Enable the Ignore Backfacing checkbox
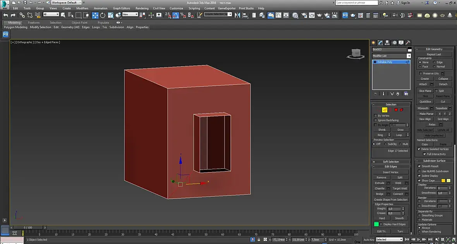The image size is (457, 244). point(375,120)
